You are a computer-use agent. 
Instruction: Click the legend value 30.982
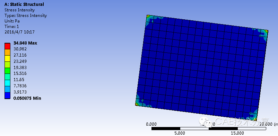pos(20,49)
